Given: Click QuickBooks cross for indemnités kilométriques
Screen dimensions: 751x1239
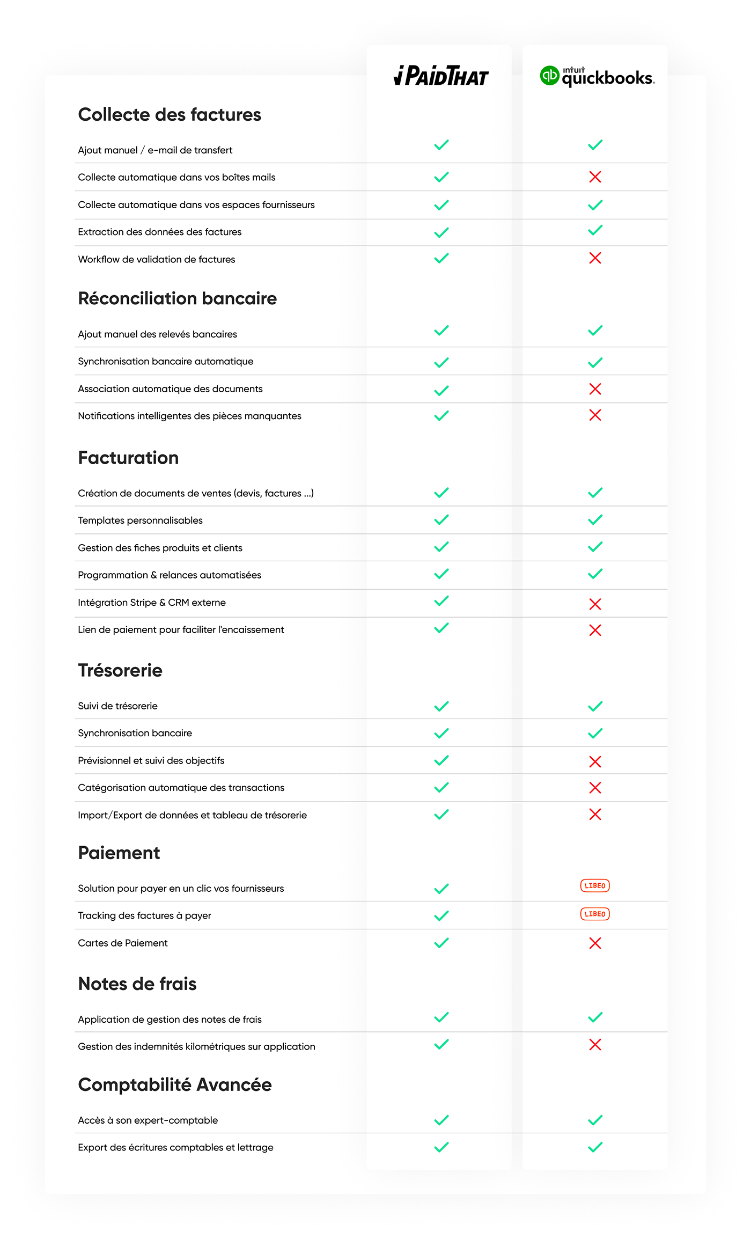Looking at the screenshot, I should pos(595,1044).
